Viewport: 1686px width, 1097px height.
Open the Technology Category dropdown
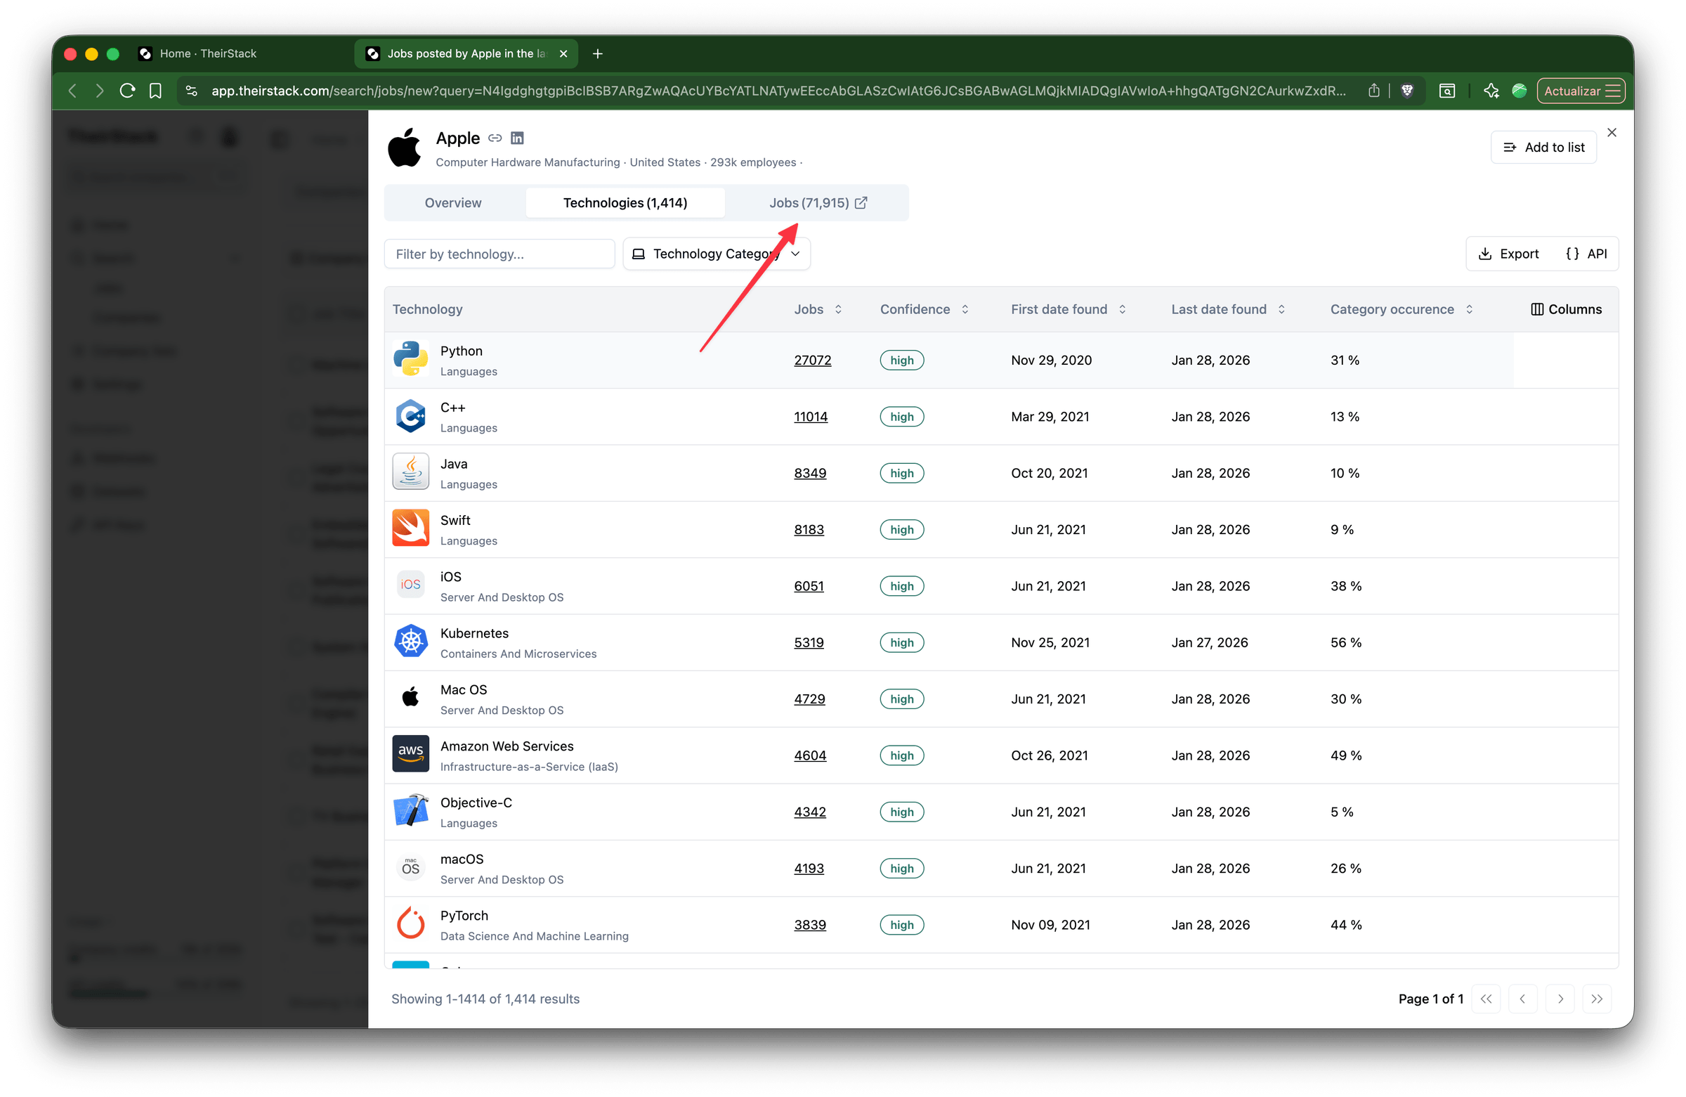pos(716,254)
